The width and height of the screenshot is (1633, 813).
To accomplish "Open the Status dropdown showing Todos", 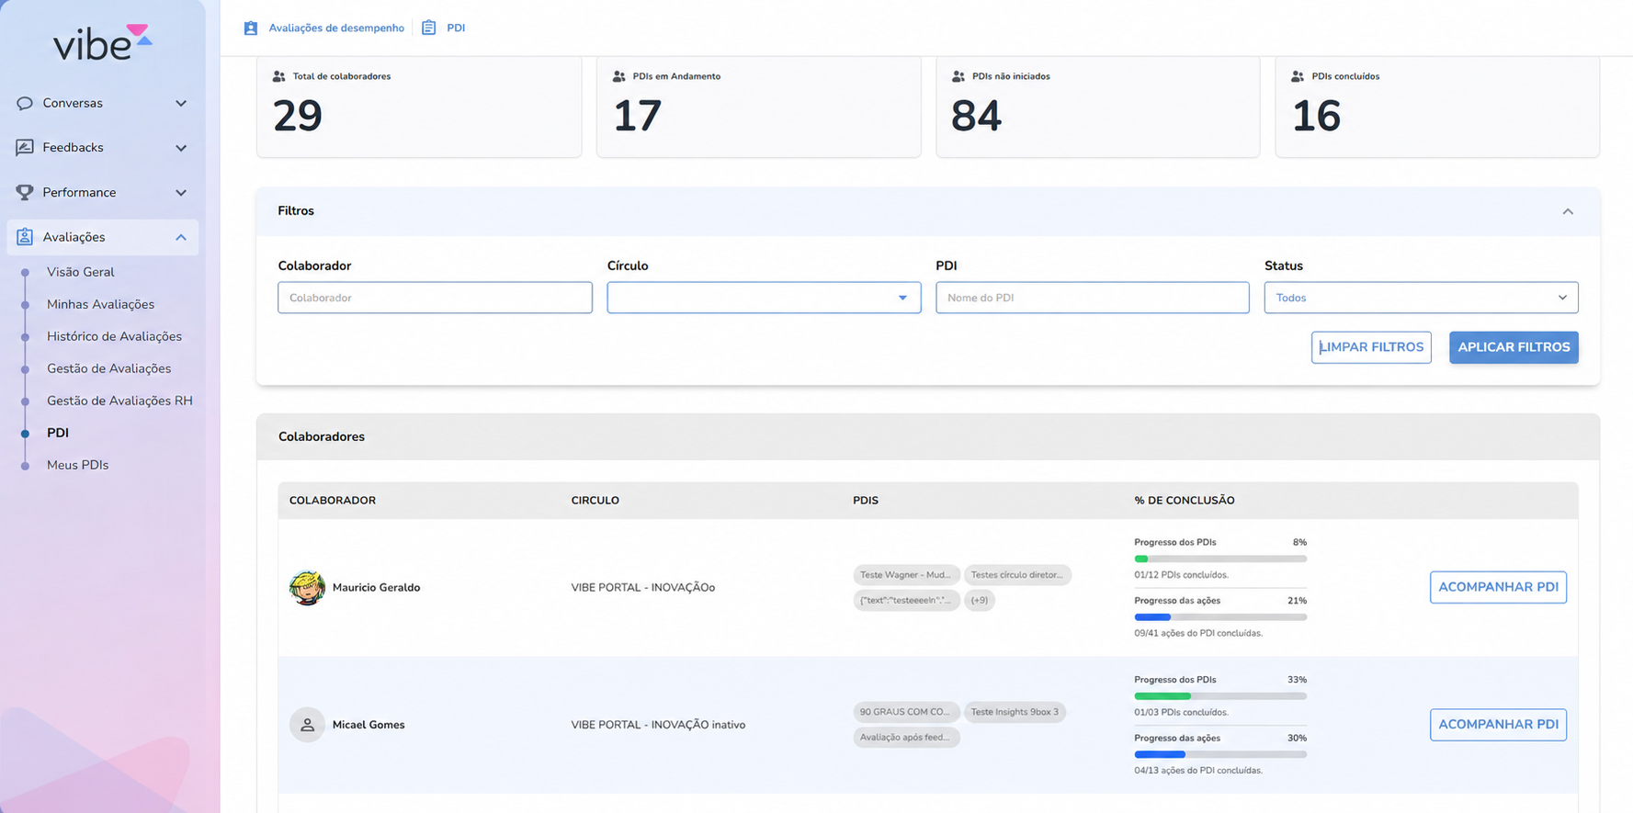I will (x=1421, y=298).
